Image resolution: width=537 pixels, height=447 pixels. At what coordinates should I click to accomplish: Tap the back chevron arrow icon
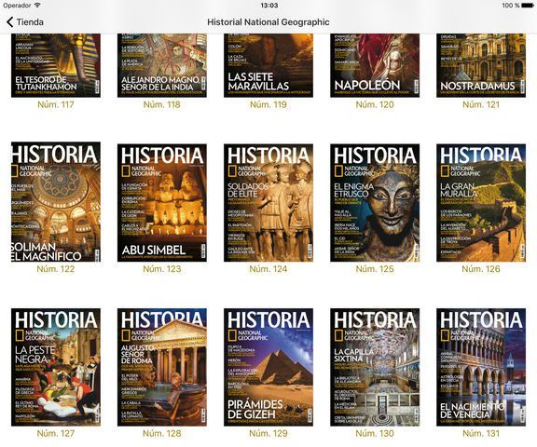tap(9, 22)
